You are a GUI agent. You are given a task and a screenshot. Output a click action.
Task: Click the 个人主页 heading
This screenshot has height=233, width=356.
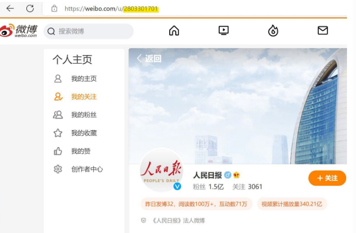coord(72,60)
